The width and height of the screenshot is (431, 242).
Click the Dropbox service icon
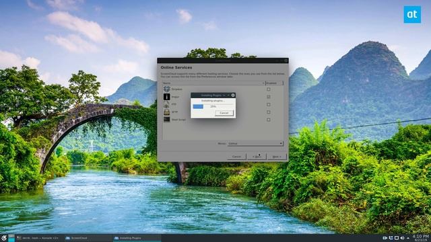(167, 89)
